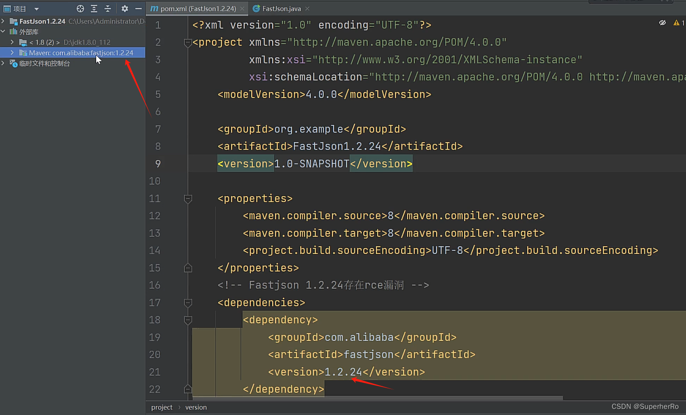686x415 pixels.
Task: Click the Maven file icon on pom.xml tab
Action: coord(154,8)
